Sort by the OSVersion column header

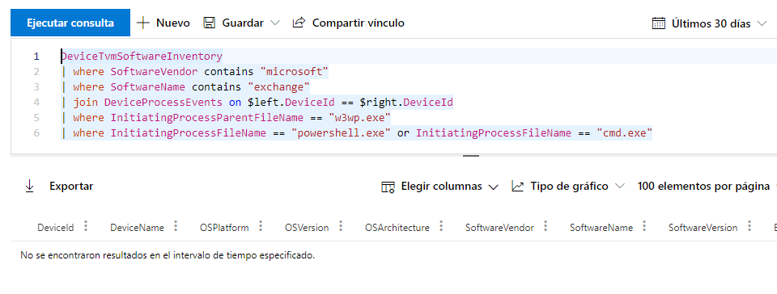[307, 228]
